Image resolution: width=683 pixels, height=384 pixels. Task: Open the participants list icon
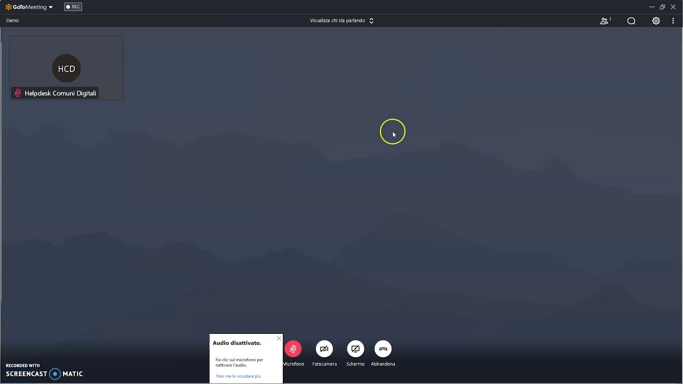[x=605, y=21]
